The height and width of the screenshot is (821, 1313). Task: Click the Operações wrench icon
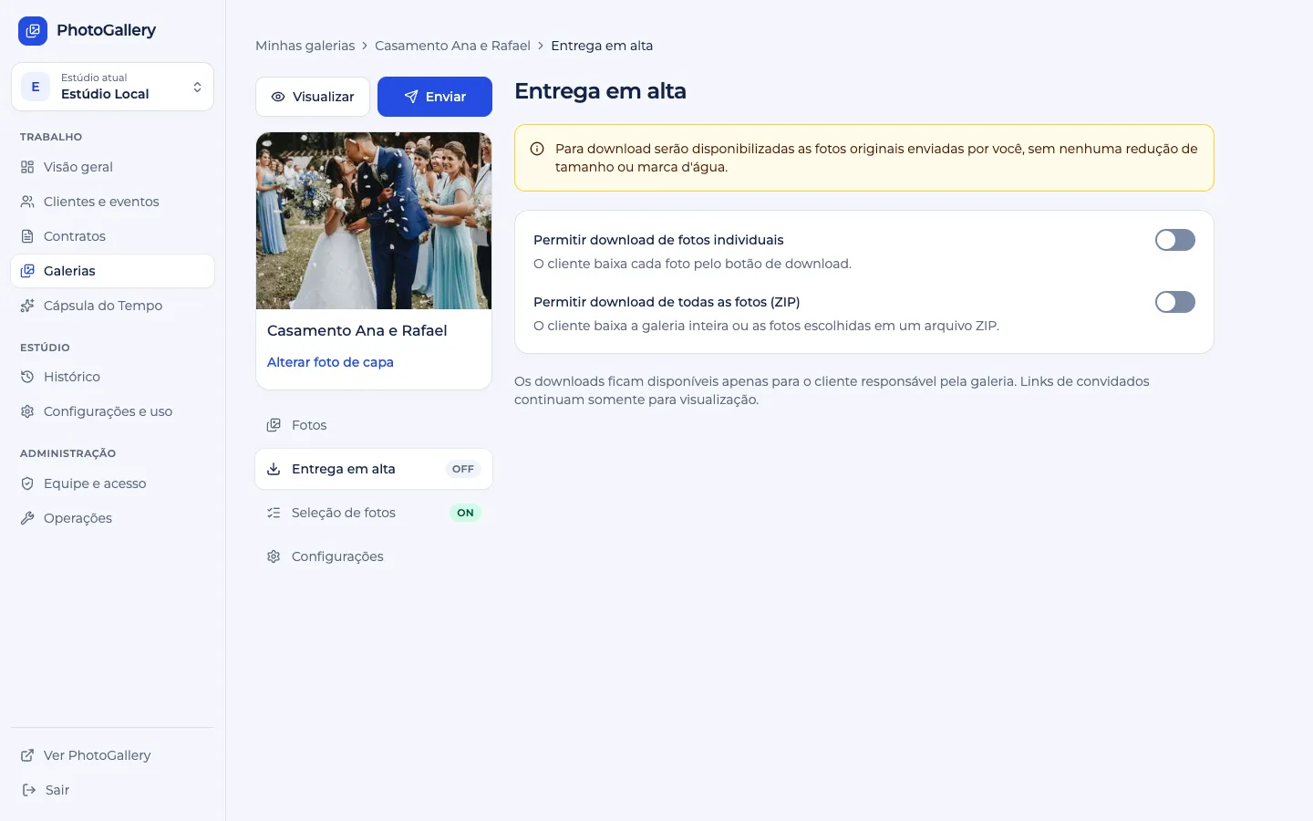click(x=27, y=518)
